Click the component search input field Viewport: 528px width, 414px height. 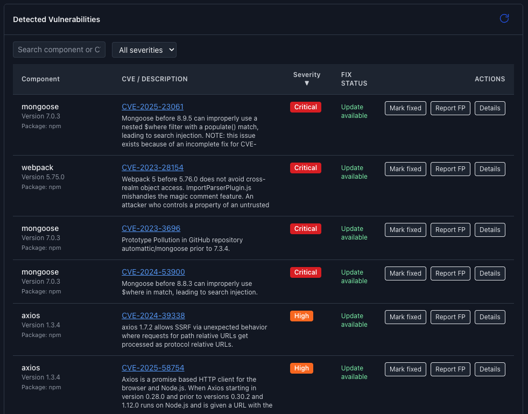pyautogui.click(x=59, y=50)
